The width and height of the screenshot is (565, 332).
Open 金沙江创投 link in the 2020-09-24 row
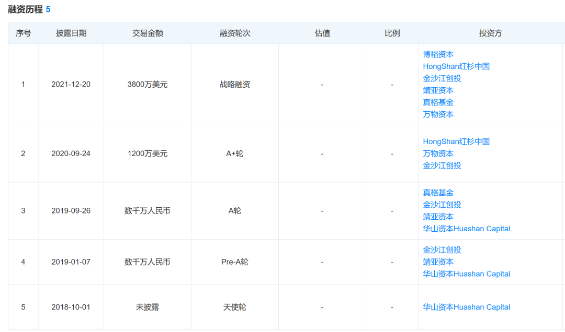click(442, 165)
